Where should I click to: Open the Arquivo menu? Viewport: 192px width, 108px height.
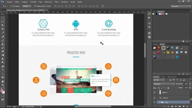coord(9,2)
